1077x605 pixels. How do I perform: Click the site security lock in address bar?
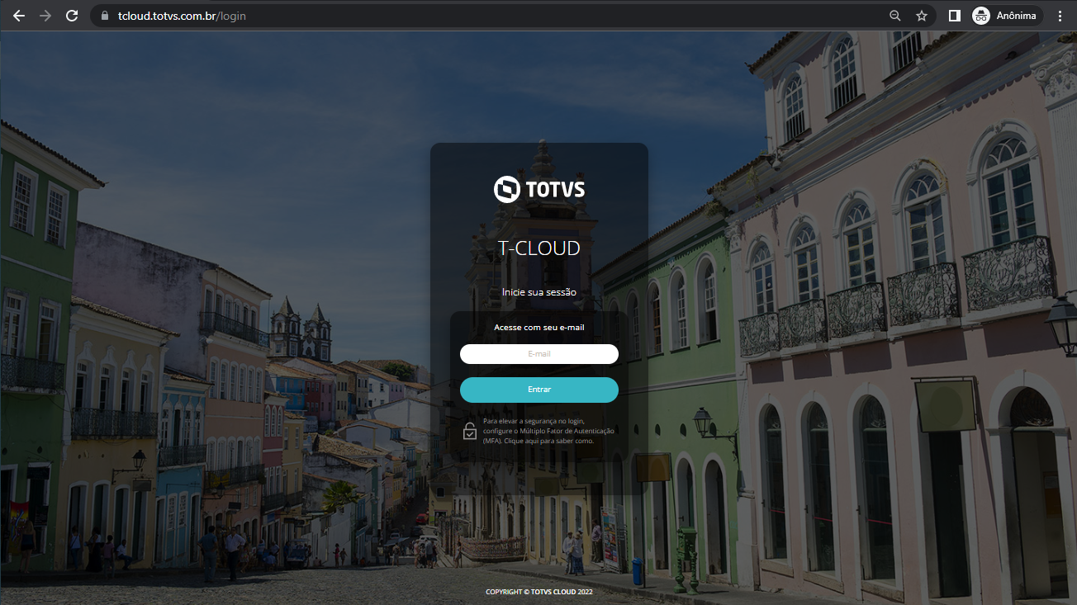tap(104, 15)
